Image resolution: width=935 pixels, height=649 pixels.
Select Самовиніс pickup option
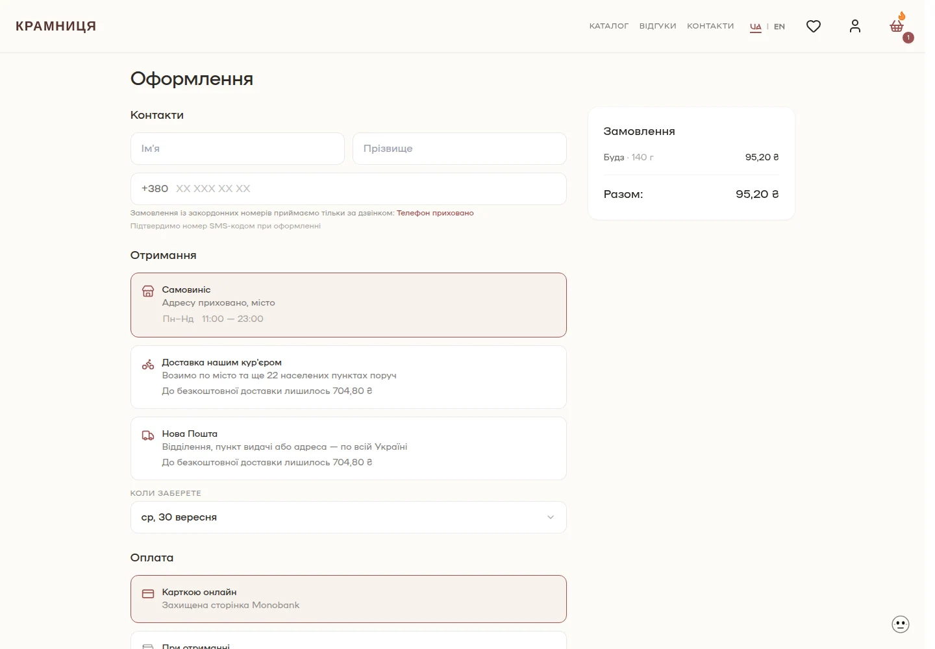tap(349, 305)
